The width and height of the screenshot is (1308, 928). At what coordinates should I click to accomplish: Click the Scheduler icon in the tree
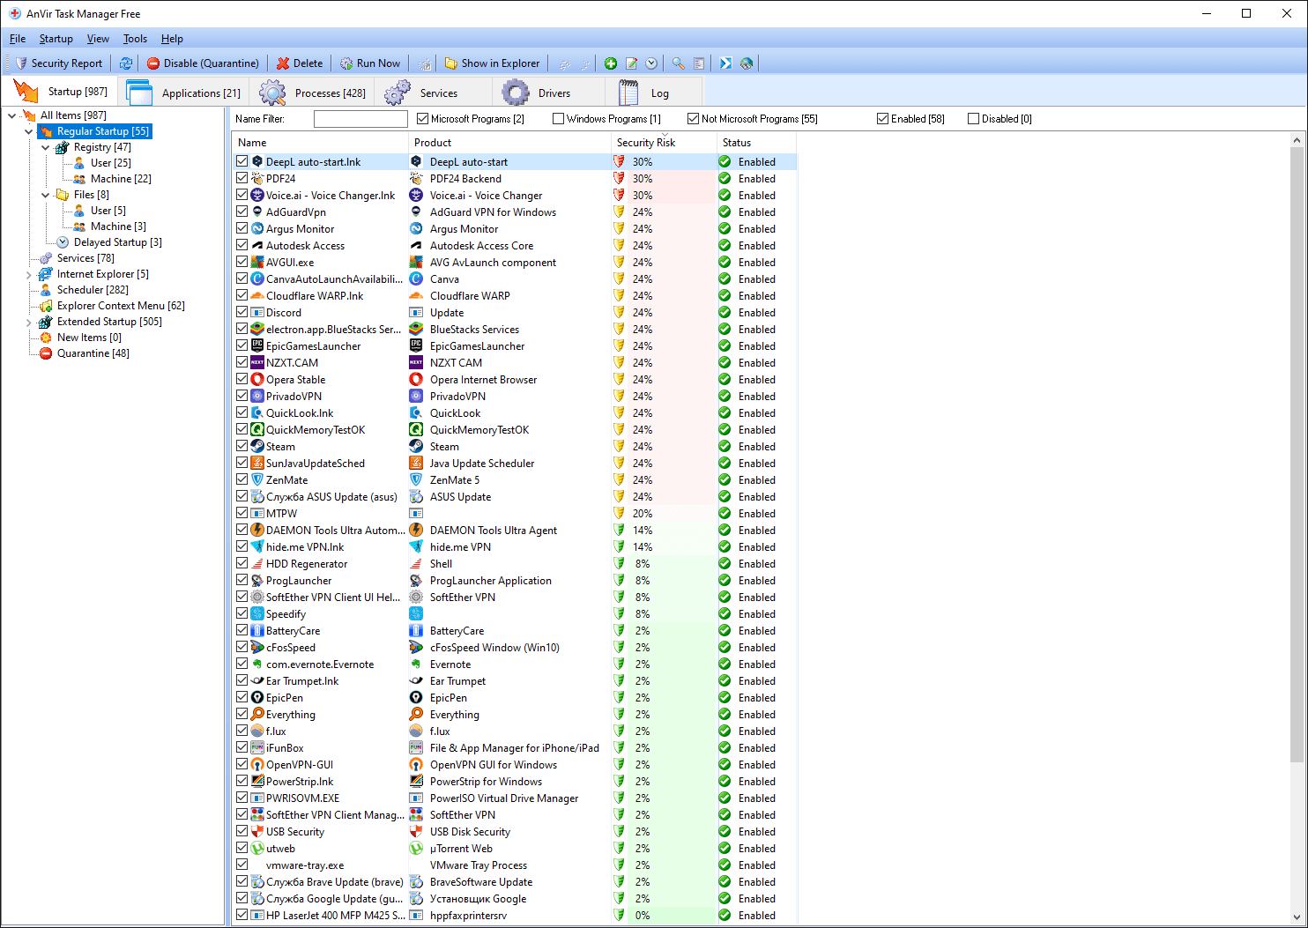coord(46,290)
